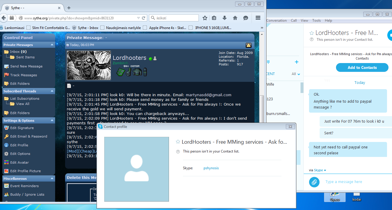Image resolution: width=392 pixels, height=210 pixels.
Task: Click the Add to Contacts button
Action: pos(362,67)
